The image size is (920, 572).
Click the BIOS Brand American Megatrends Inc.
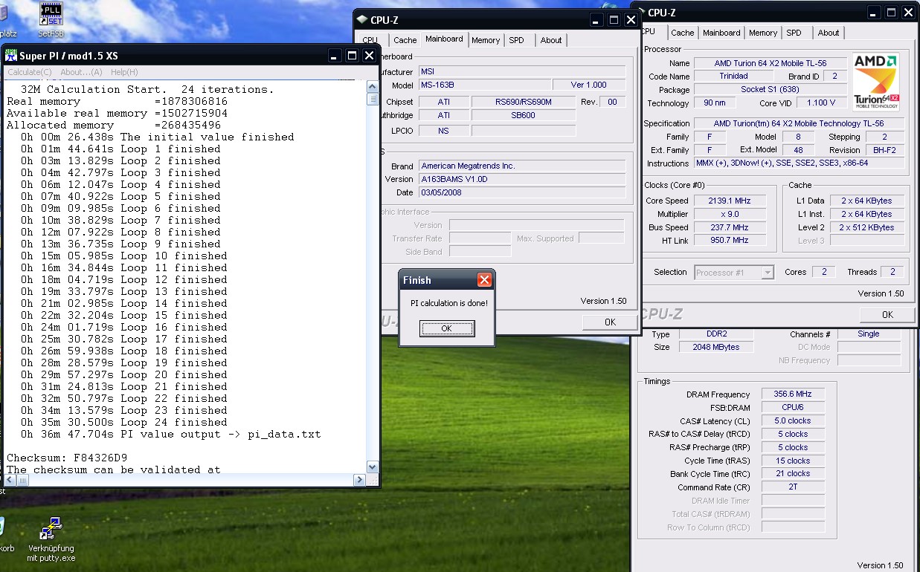[521, 166]
